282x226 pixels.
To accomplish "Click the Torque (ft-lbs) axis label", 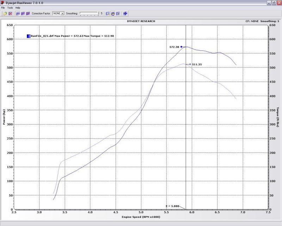I will pyautogui.click(x=278, y=117).
